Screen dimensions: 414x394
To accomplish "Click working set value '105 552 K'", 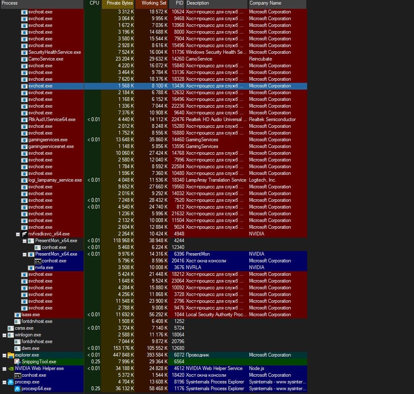I will point(157,348).
